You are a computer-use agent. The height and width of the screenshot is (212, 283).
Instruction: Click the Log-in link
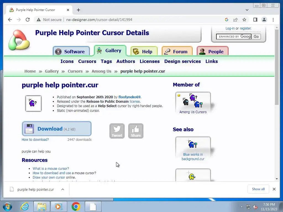tap(230, 28)
